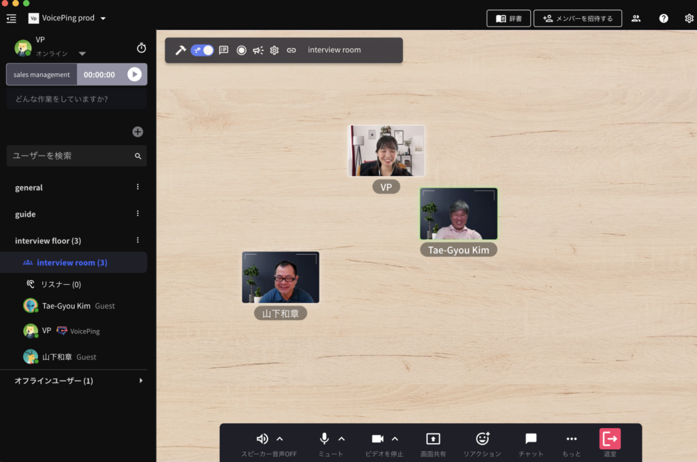Select the general floor in sidebar

click(x=29, y=188)
